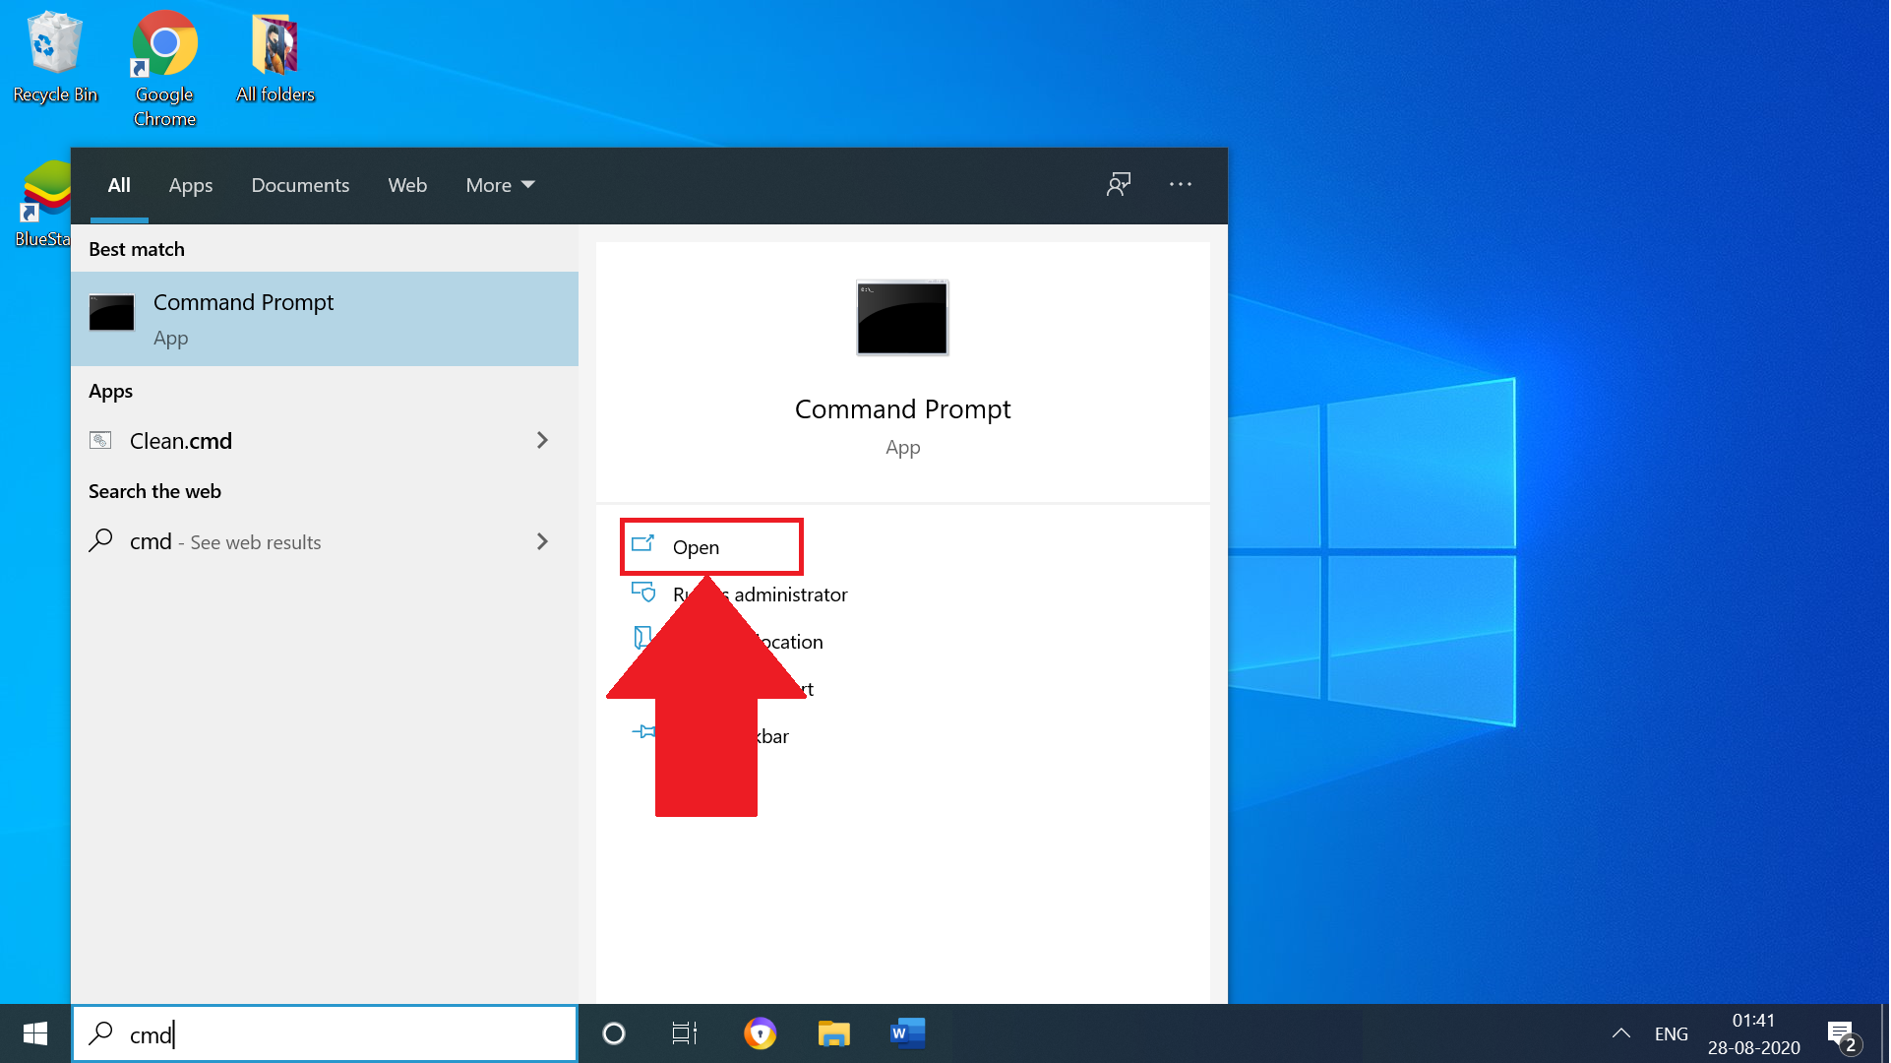Click the large Command Prompt preview icon
Image resolution: width=1891 pixels, height=1063 pixels.
tap(902, 318)
